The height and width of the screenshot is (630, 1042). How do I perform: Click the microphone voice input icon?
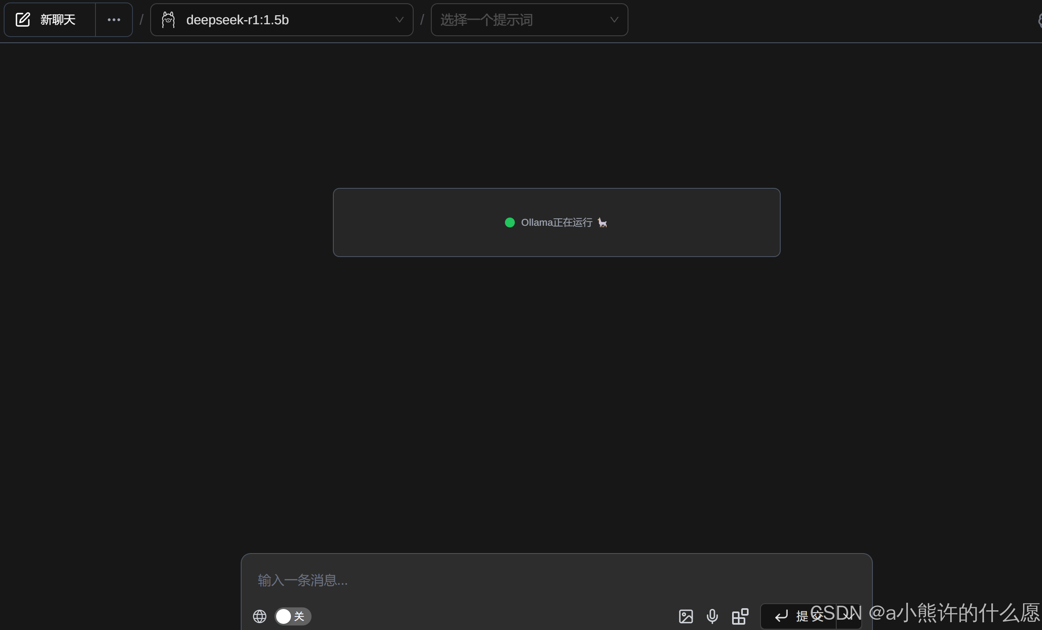coord(712,616)
